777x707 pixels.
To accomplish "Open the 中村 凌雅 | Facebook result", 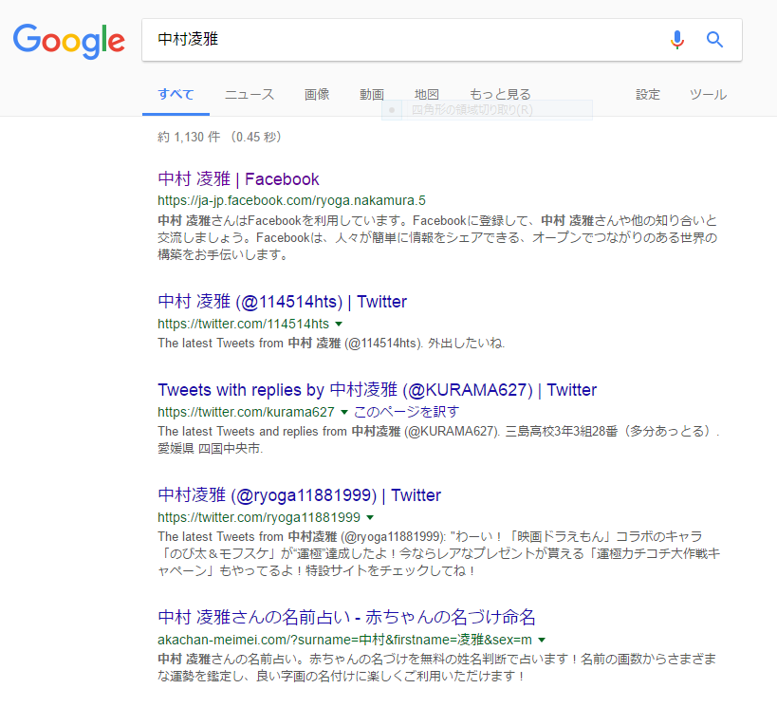I will pyautogui.click(x=238, y=179).
